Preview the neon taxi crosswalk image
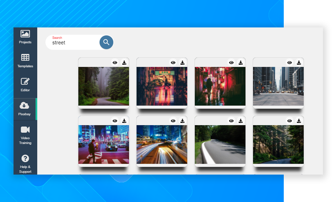Image resolution: width=332 pixels, height=202 pixels. pyautogui.click(x=173, y=63)
